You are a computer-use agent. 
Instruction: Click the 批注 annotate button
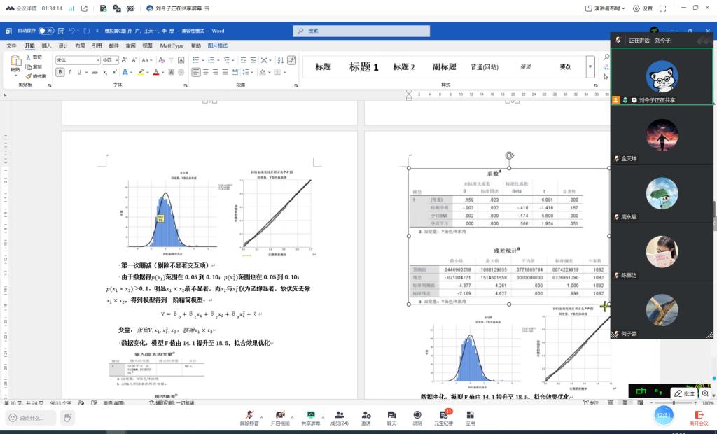click(685, 393)
